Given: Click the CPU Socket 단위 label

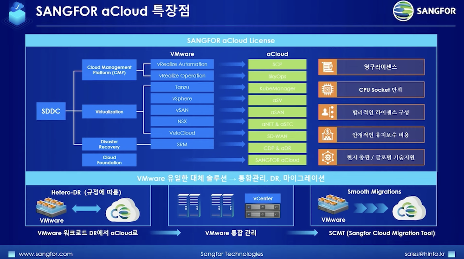Looking at the screenshot, I should (380, 90).
